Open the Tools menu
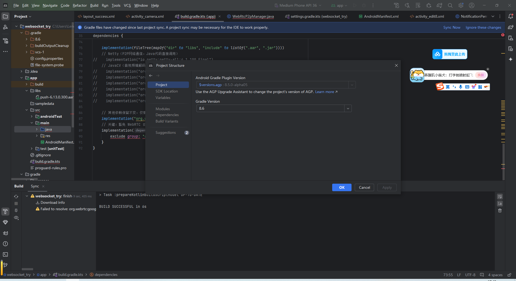The width and height of the screenshot is (516, 281). tap(116, 5)
